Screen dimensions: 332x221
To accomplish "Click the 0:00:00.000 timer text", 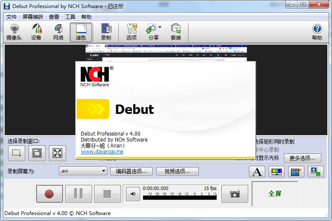I will pos(155,188).
